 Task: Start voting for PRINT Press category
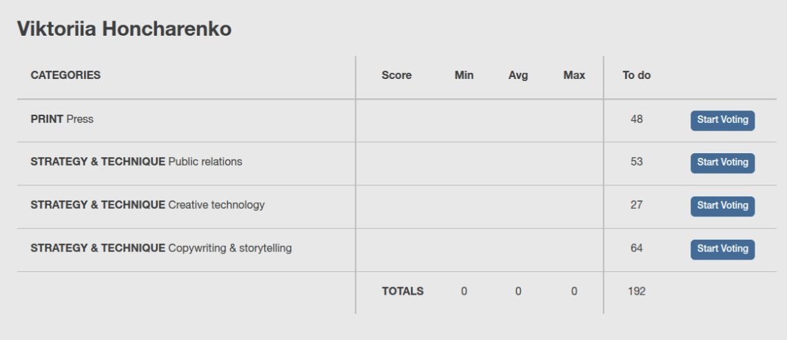point(722,120)
